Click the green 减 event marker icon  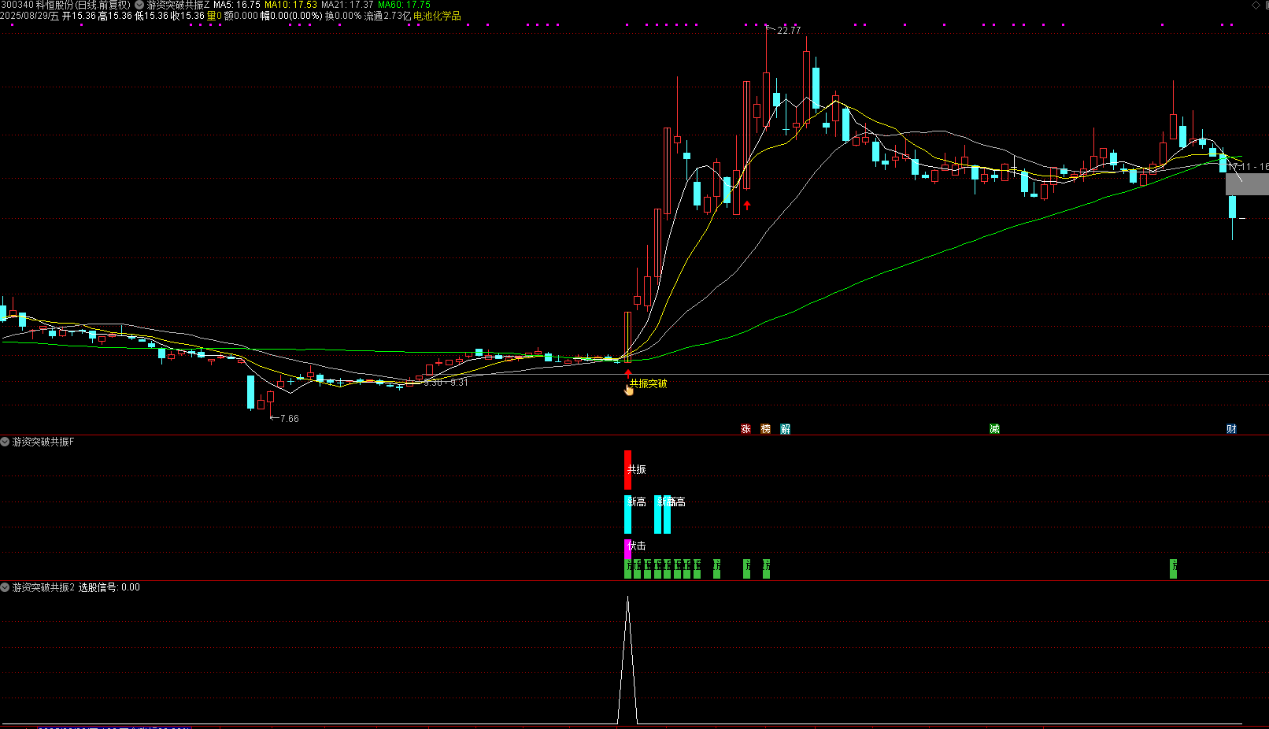coord(994,429)
